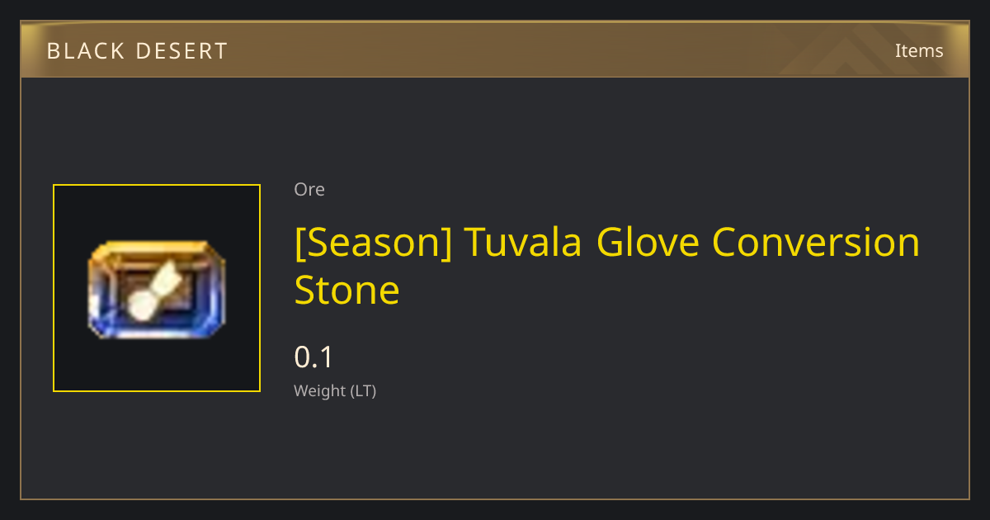Select the blue lower edge of the gem
The image size is (990, 520).
(156, 329)
